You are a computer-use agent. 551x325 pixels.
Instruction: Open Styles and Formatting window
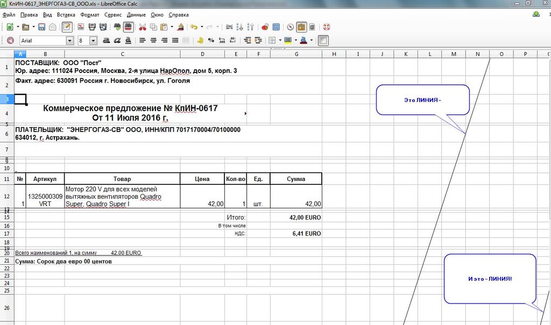click(x=11, y=40)
